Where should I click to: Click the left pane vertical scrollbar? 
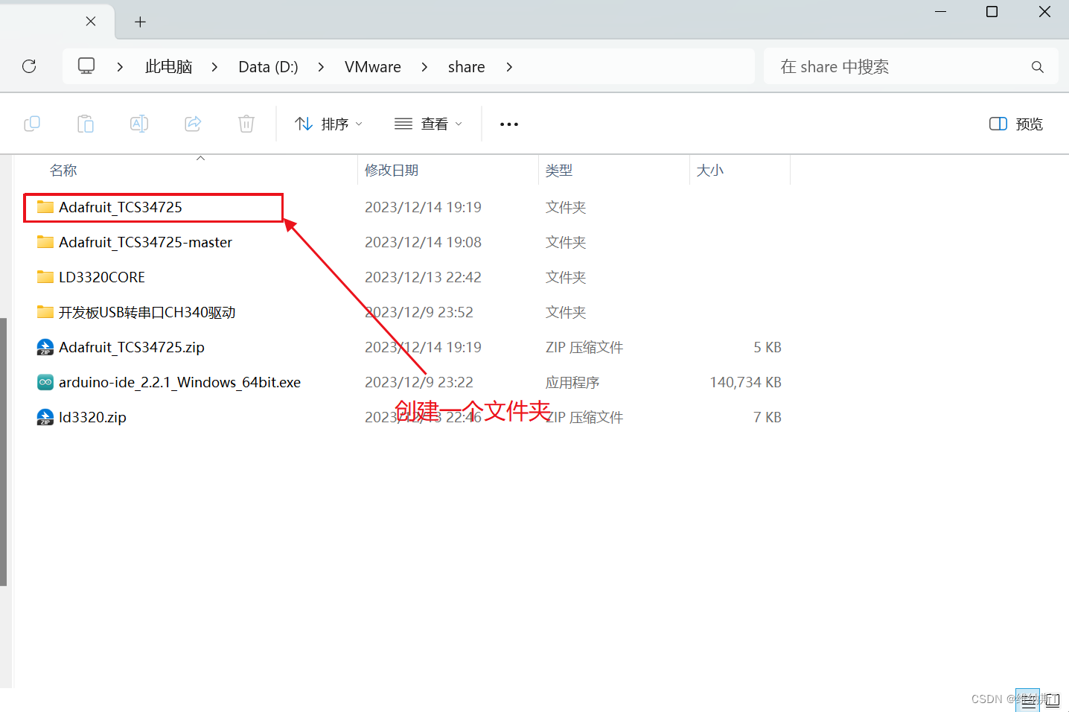[x=4, y=451]
